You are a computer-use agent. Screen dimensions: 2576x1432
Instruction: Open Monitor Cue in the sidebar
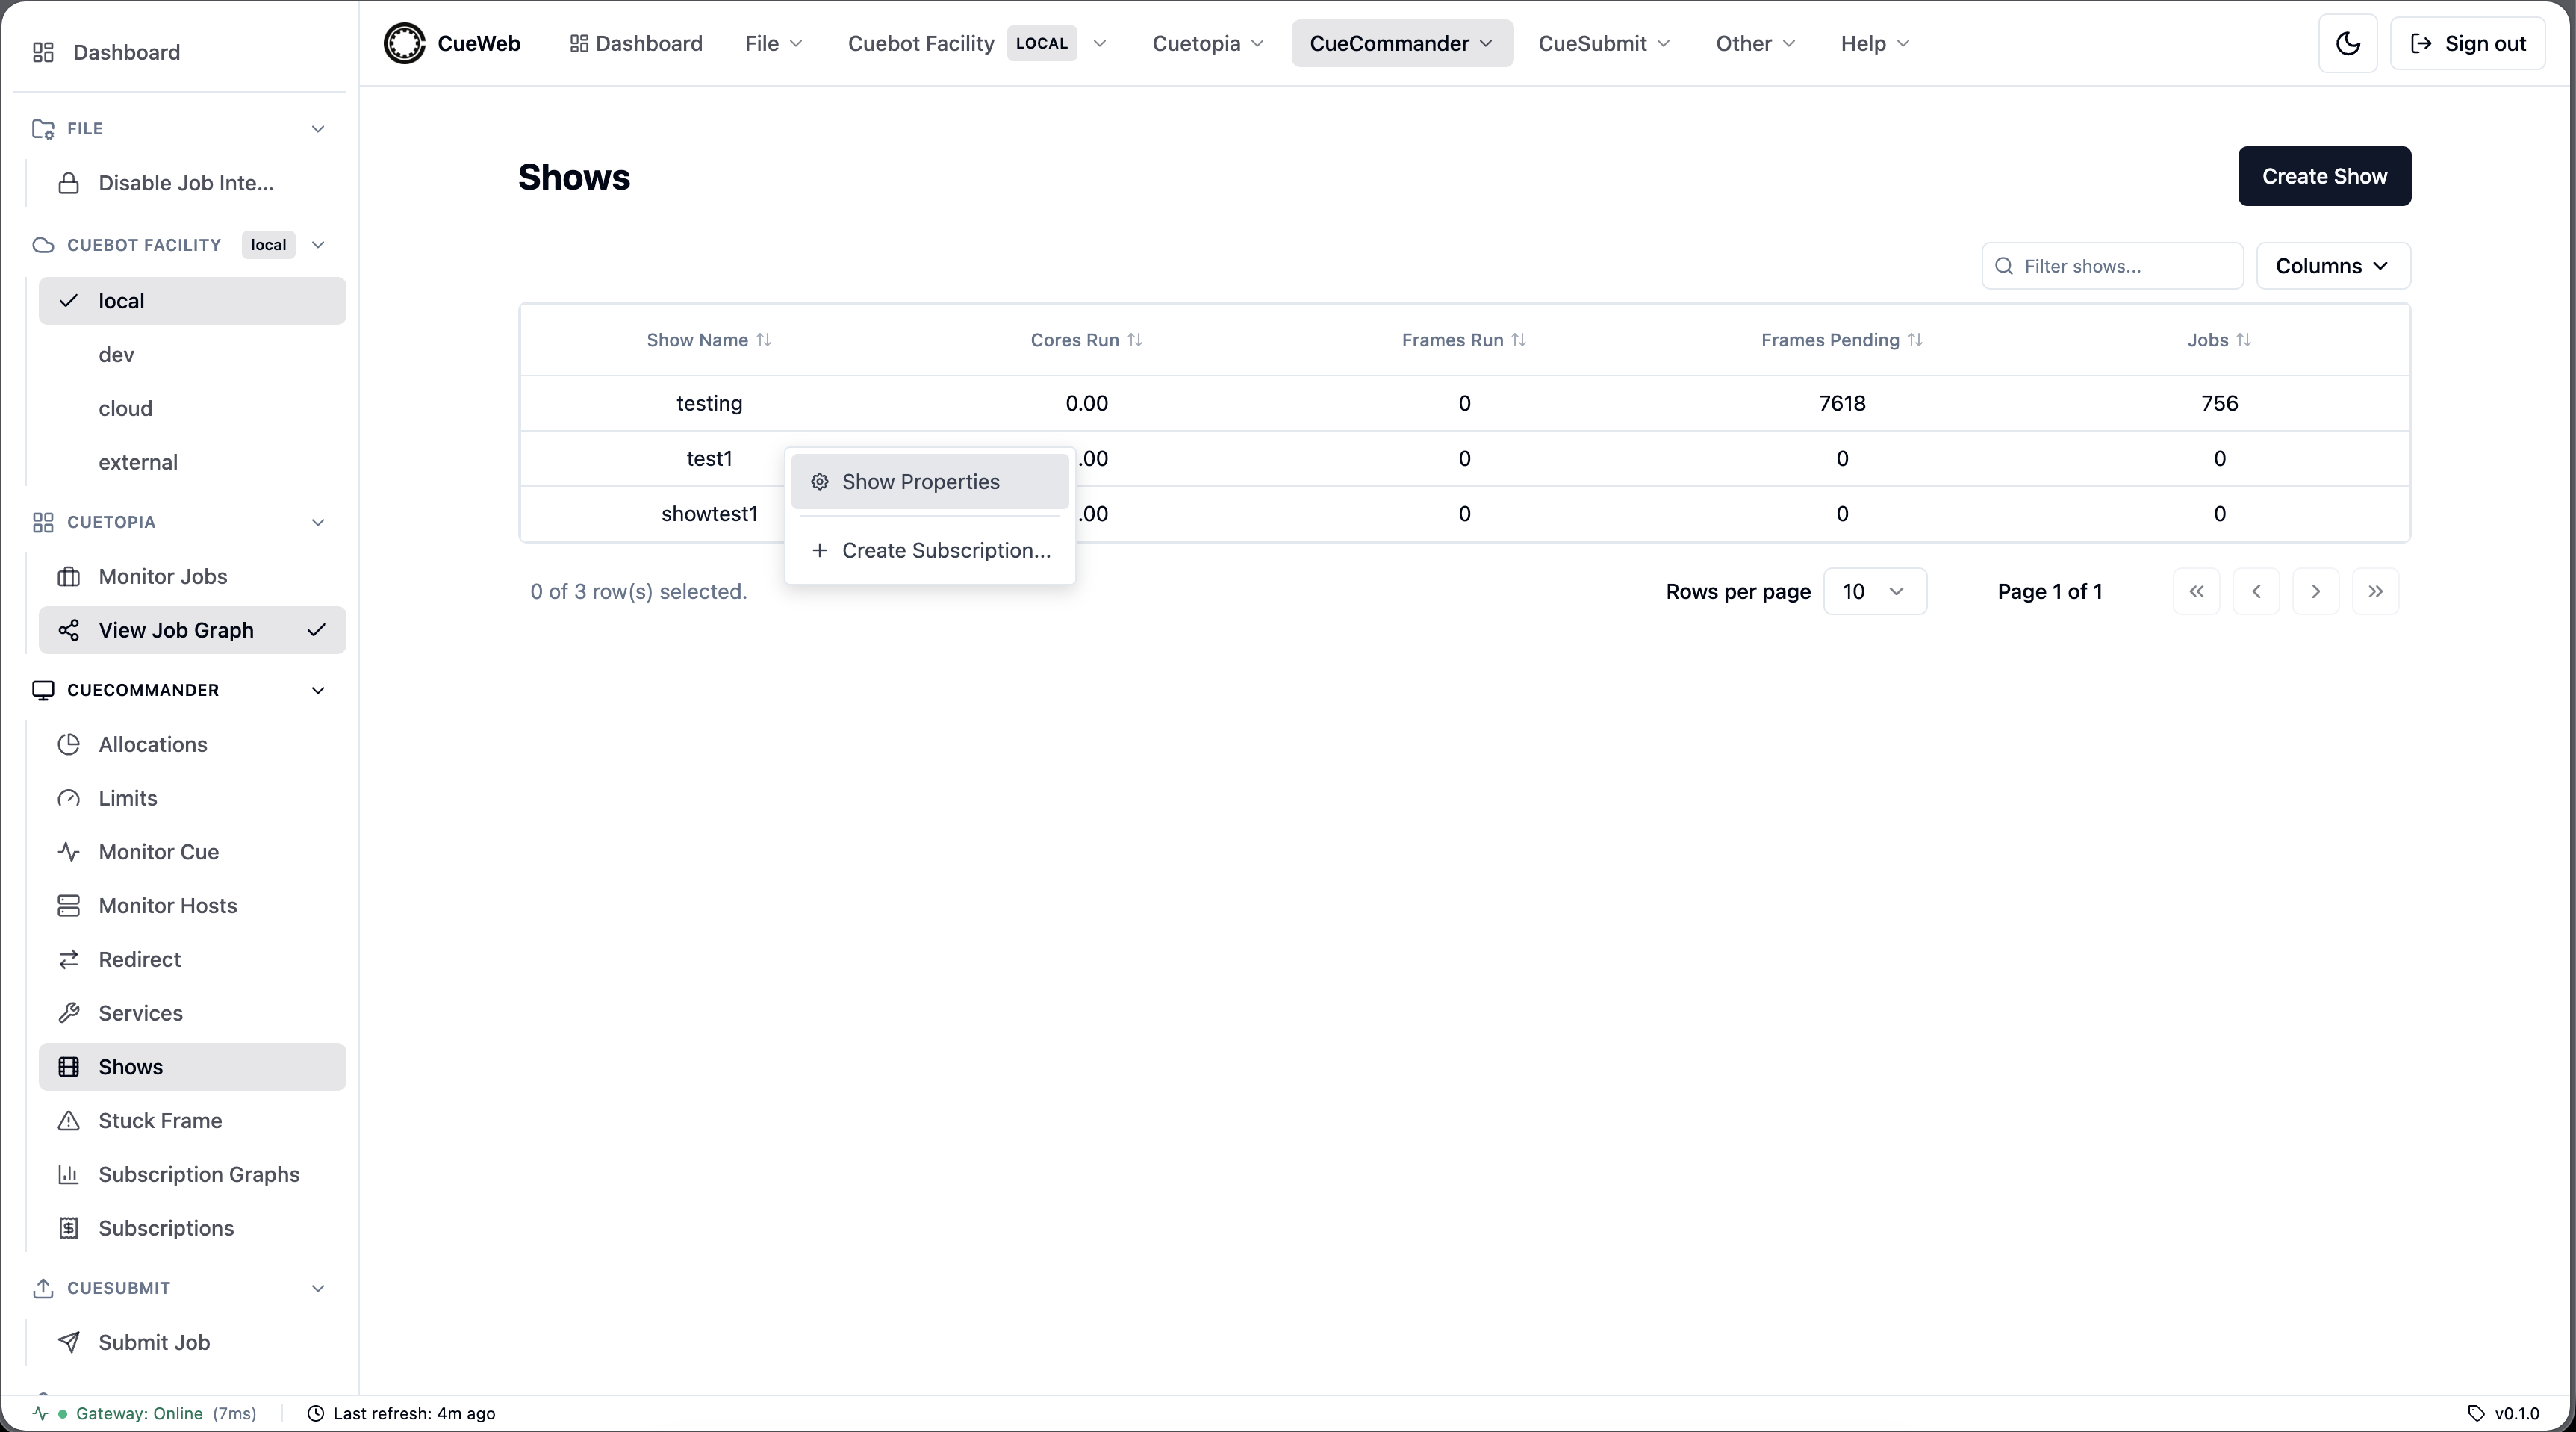[x=192, y=852]
